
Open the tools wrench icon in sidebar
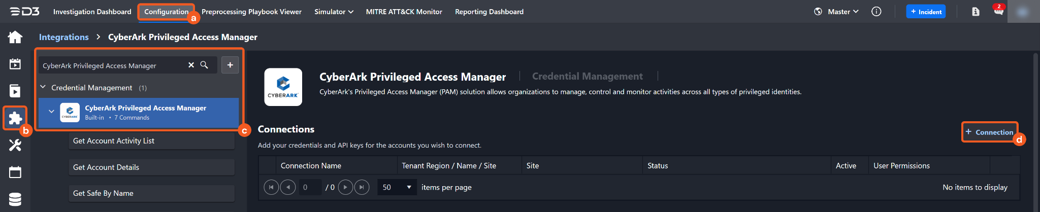pyautogui.click(x=15, y=146)
